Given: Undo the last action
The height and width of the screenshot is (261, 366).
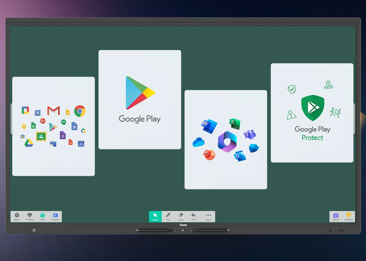Looking at the screenshot, I should tap(194, 216).
